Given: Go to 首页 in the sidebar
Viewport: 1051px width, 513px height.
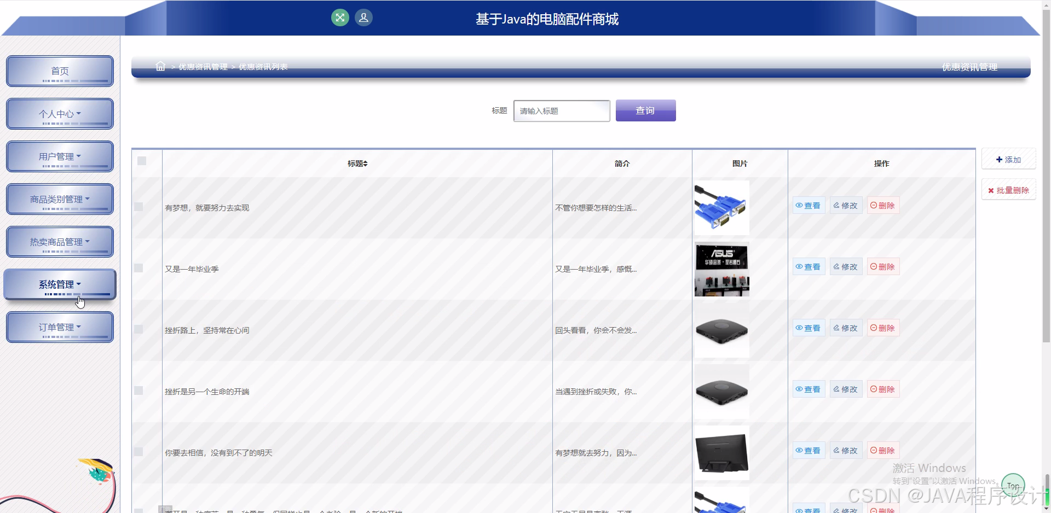Looking at the screenshot, I should pos(60,71).
